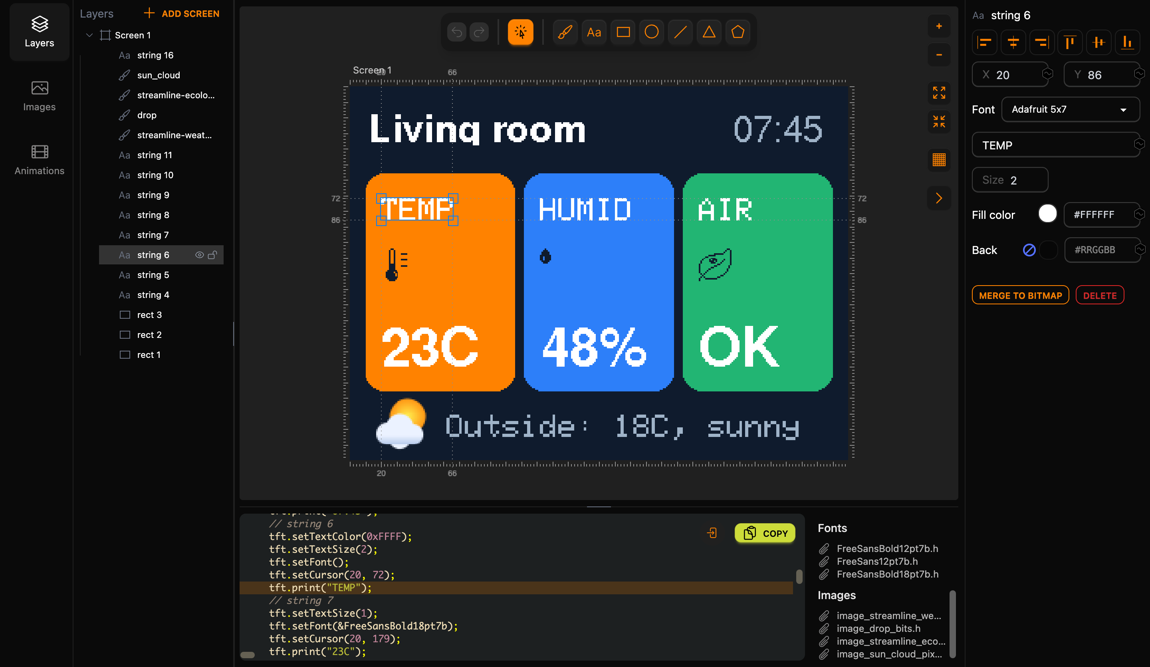This screenshot has height=667, width=1150.
Task: Zoom out with the minus button
Action: [x=939, y=55]
